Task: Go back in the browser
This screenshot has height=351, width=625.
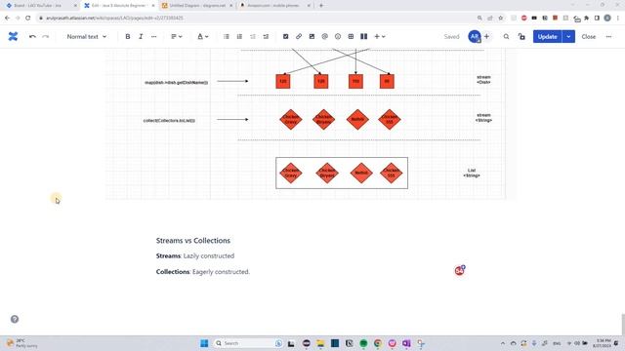Action: point(7,18)
